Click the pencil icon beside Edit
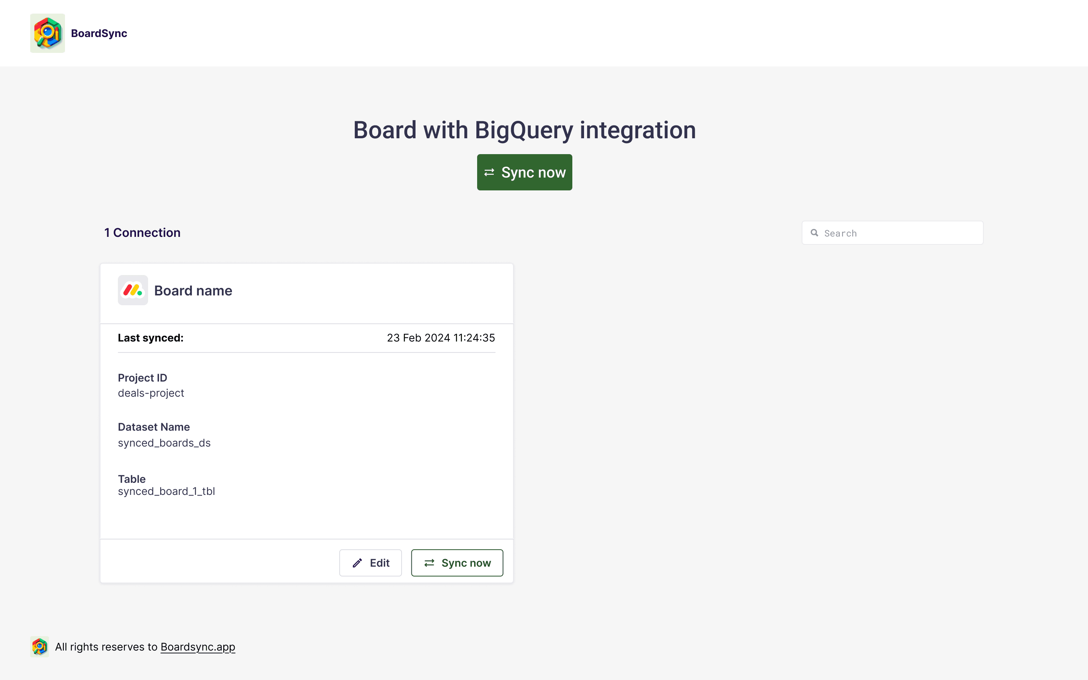The width and height of the screenshot is (1088, 680). tap(357, 563)
